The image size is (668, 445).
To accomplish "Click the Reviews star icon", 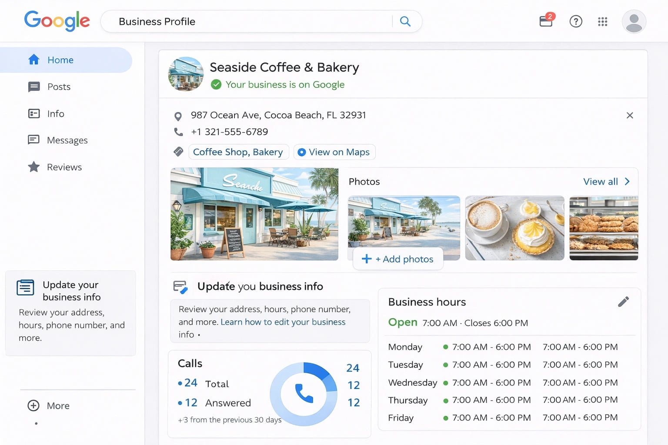I will coord(34,167).
